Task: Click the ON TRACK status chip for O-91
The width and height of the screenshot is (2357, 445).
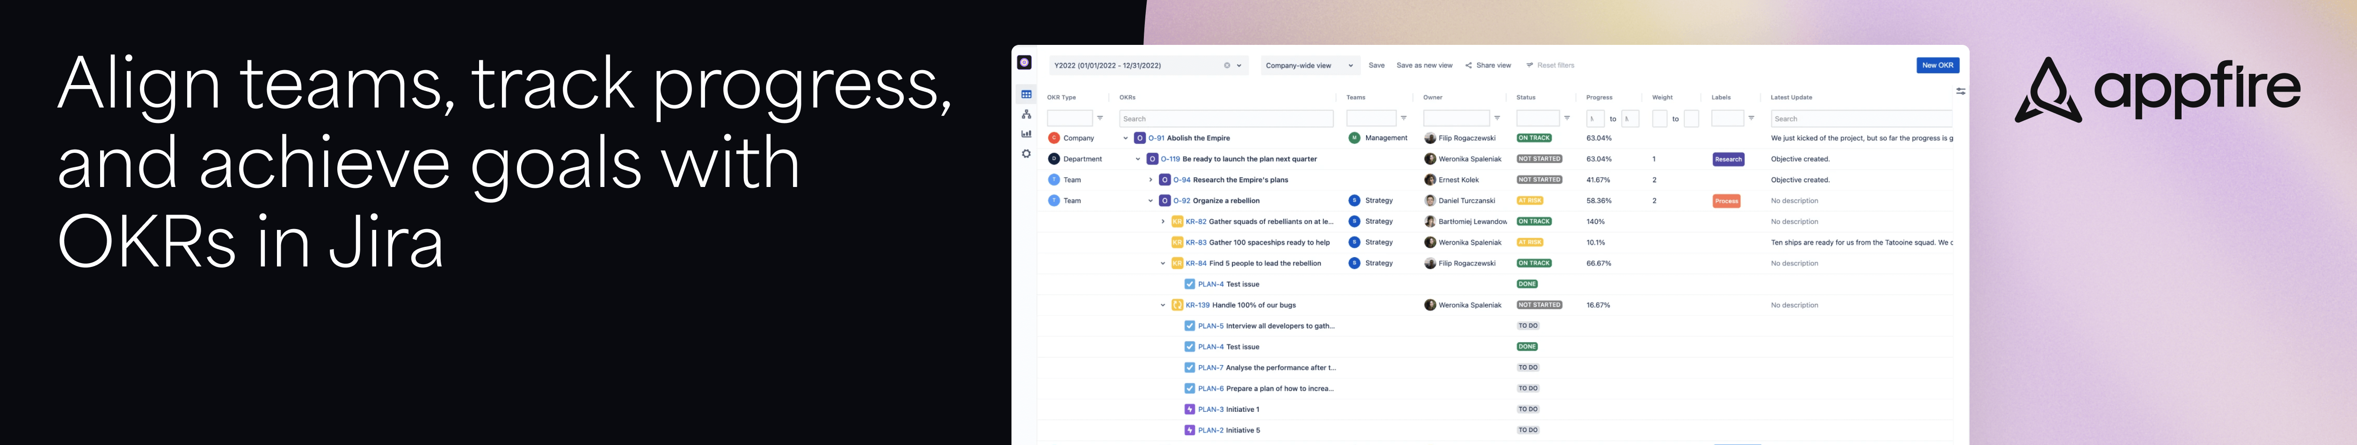Action: click(1535, 138)
